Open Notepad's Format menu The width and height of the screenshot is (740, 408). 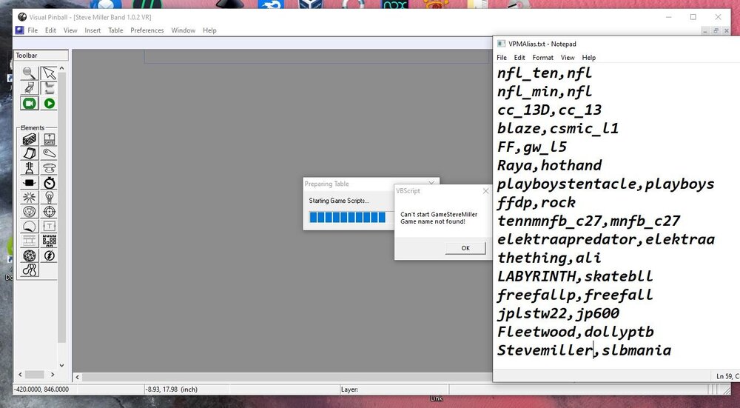click(x=542, y=58)
